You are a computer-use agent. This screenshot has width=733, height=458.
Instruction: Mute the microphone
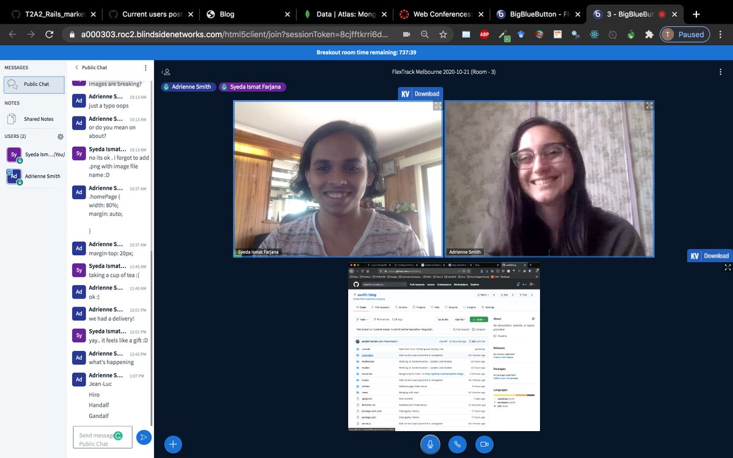tap(430, 445)
